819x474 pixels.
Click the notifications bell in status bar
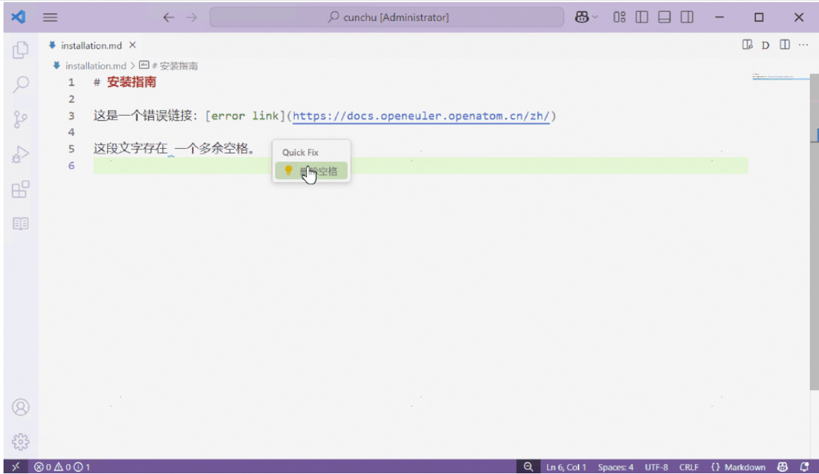[x=805, y=467]
